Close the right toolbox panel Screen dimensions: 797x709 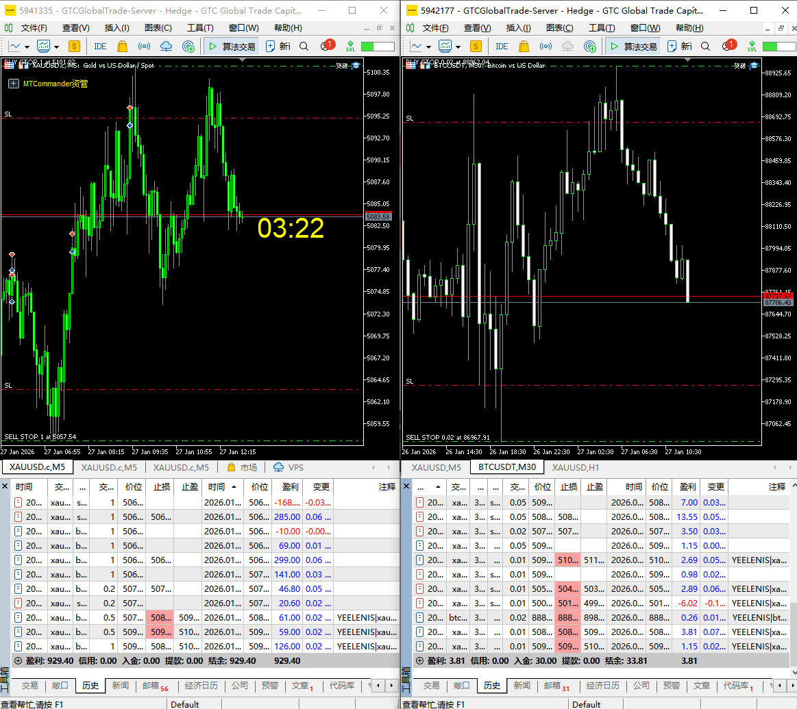[406, 486]
